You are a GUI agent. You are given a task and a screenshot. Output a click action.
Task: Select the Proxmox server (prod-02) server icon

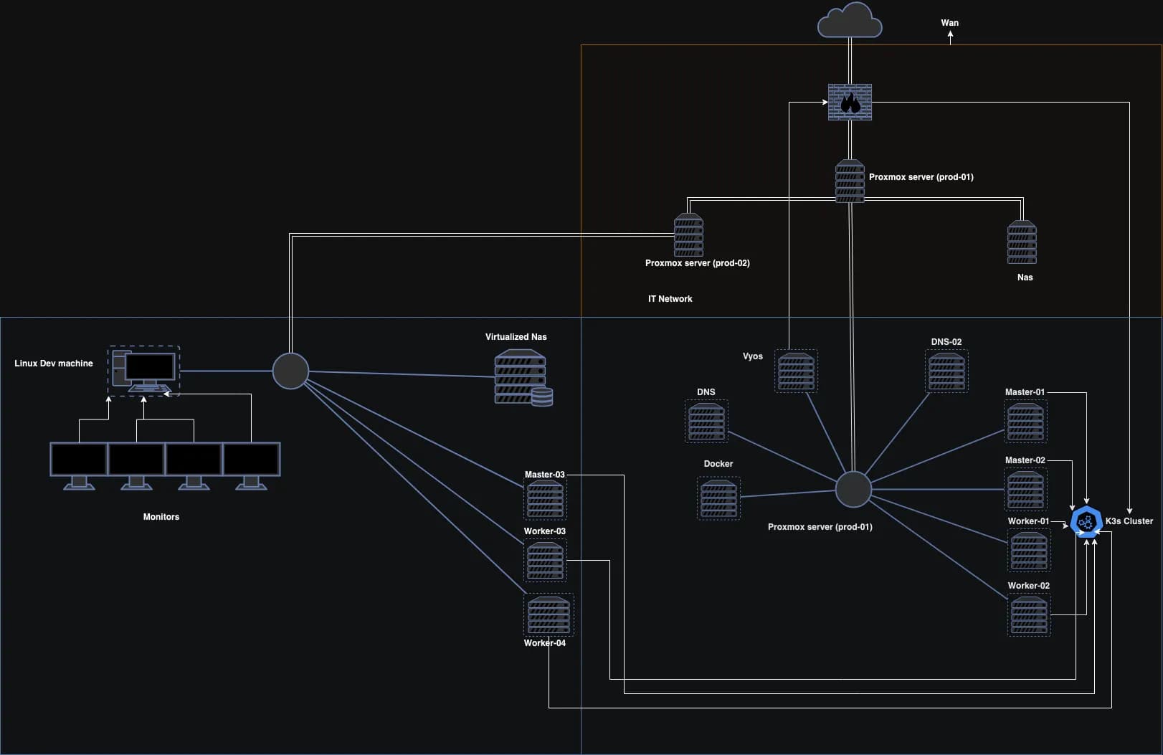click(x=688, y=234)
